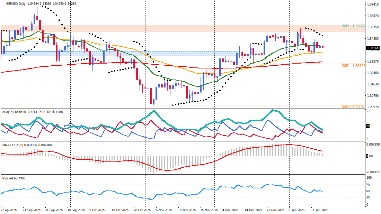
Task: Click the GBPUSD,Daily chart title label
Action: pos(17,4)
